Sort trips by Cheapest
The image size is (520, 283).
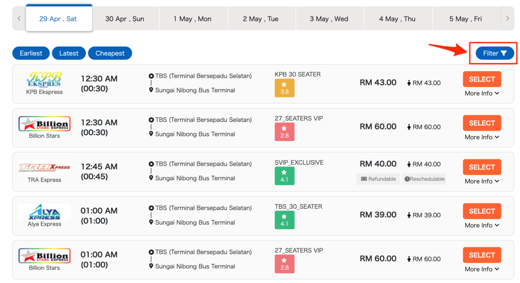coord(110,53)
